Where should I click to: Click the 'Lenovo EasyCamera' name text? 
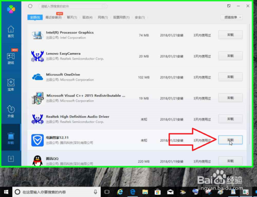coord(63,53)
